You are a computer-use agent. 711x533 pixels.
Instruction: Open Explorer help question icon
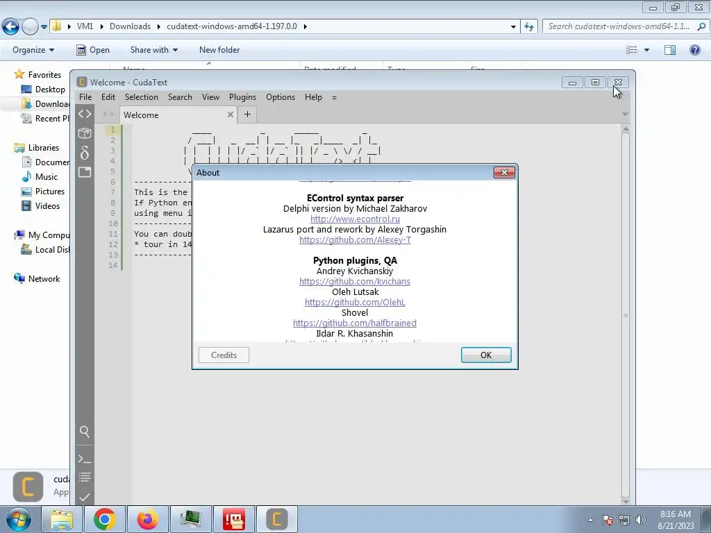[694, 50]
